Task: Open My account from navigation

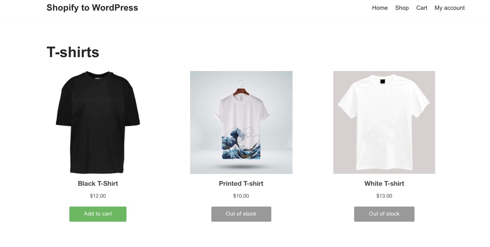Action: tap(450, 8)
